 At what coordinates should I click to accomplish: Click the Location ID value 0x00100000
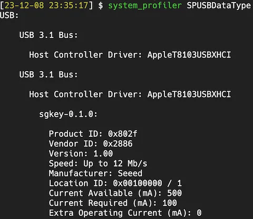(x=138, y=183)
